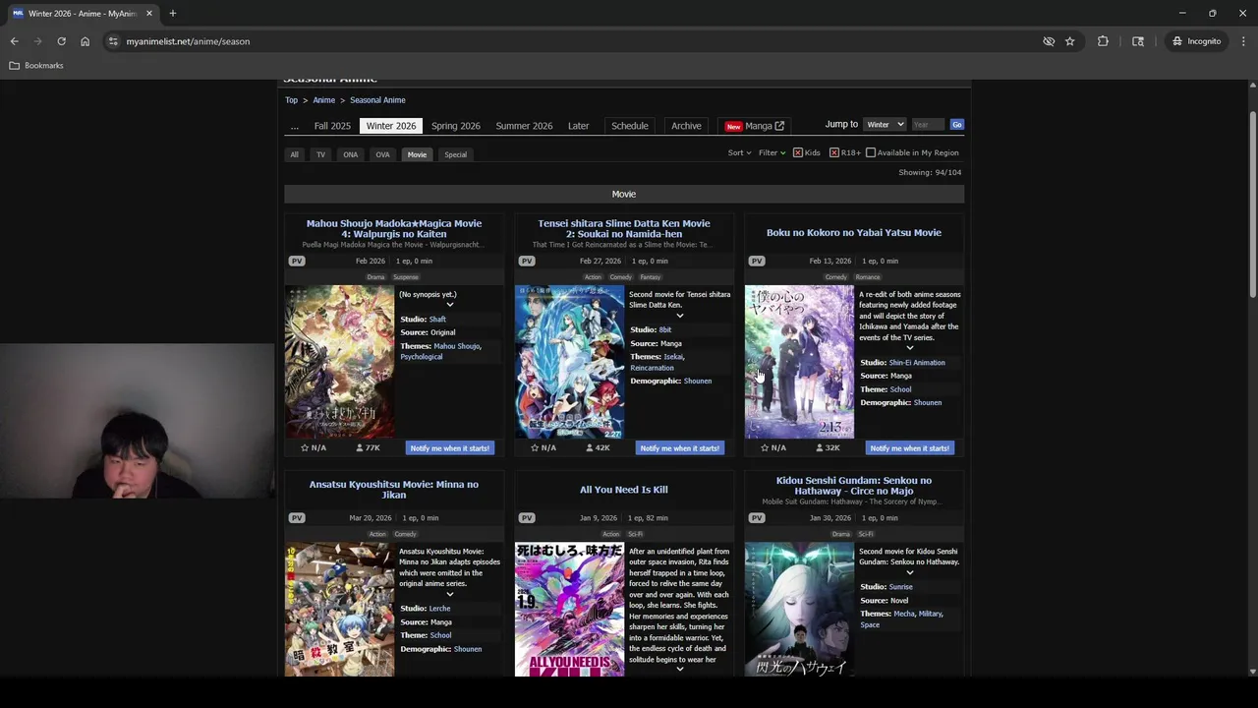1258x708 pixels.
Task: Select the All type filter
Action: tap(294, 154)
